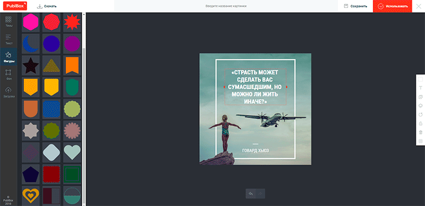425x206 pixels.
Task: Open the Текст sidebar section
Action: click(9, 40)
